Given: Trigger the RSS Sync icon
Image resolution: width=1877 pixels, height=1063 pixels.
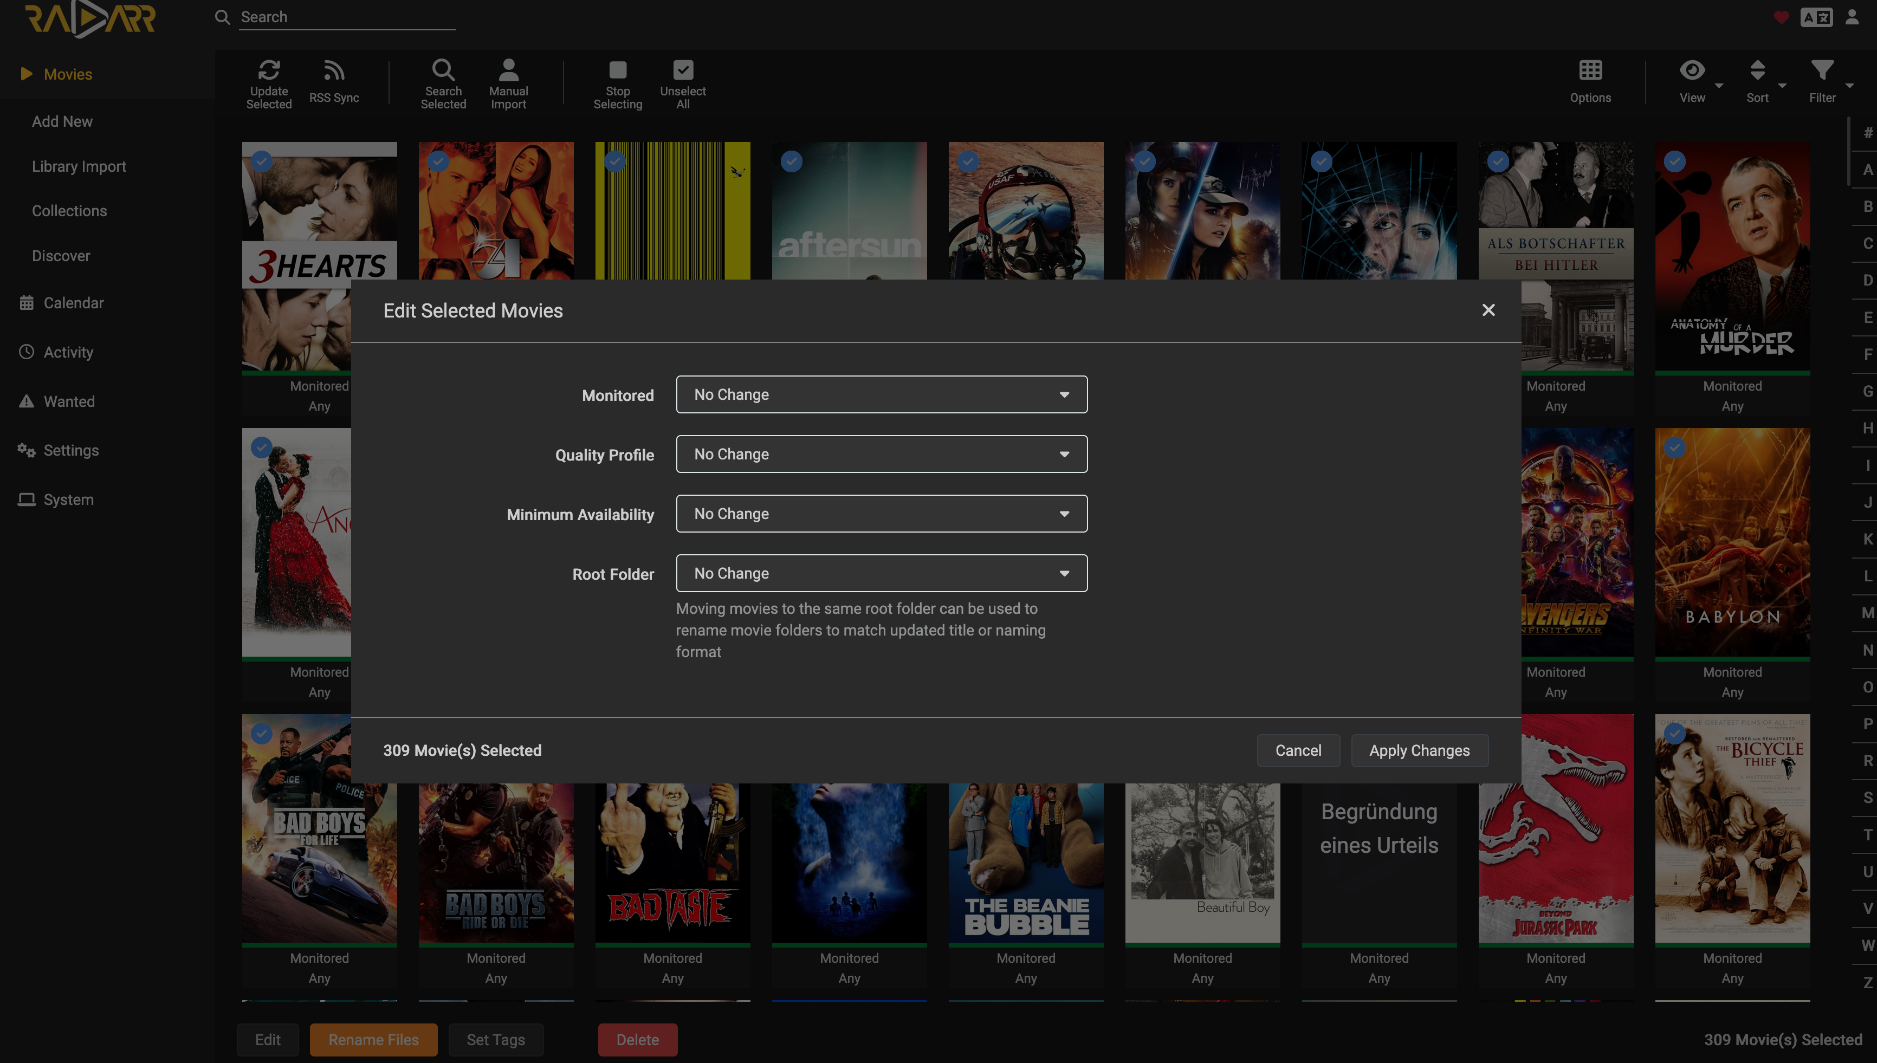Looking at the screenshot, I should pyautogui.click(x=334, y=70).
